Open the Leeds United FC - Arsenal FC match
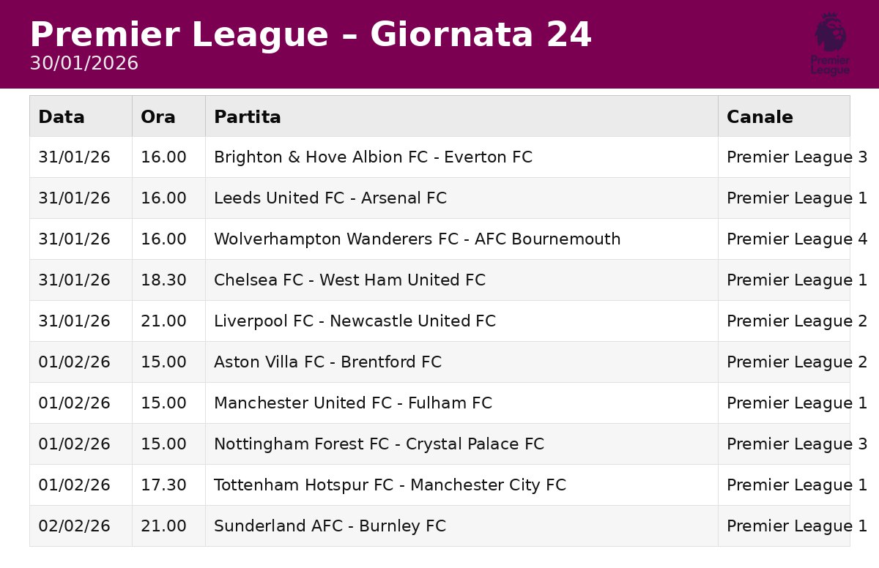Viewport: 879px width, 568px height. point(439,198)
